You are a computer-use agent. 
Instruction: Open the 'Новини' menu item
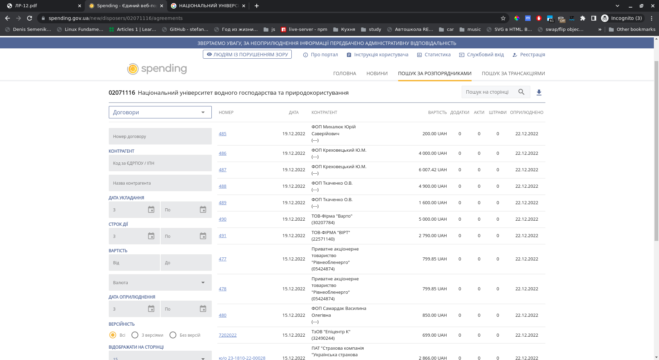[377, 73]
